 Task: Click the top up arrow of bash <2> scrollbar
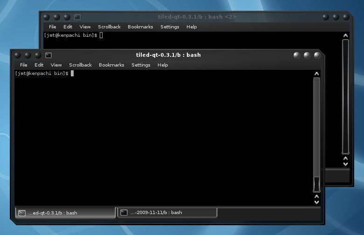coord(345,35)
